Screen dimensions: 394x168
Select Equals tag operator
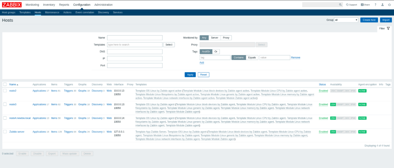[x=252, y=57]
